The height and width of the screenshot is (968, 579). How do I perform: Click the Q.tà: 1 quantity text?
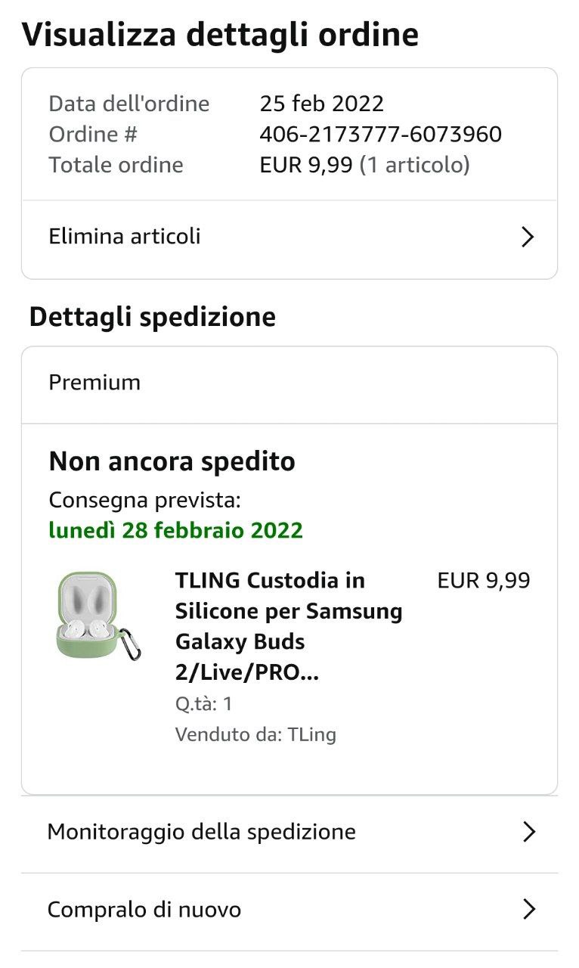[x=203, y=704]
